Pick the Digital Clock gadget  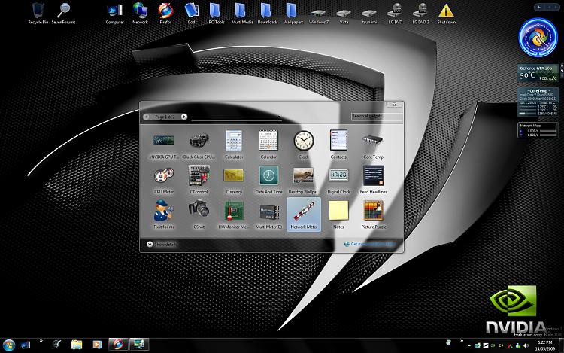(x=338, y=180)
